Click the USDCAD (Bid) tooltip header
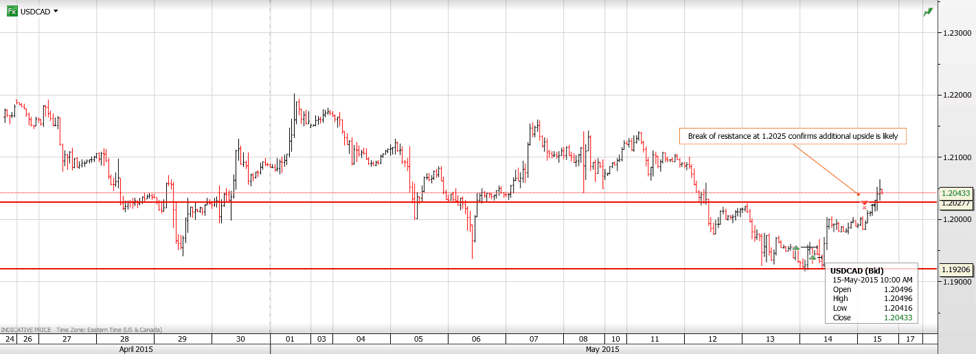This screenshot has height=354, width=976. (856, 271)
